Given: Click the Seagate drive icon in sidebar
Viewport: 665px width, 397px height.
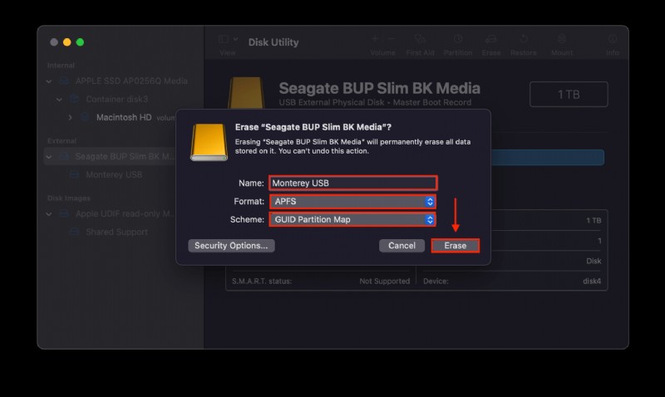Looking at the screenshot, I should click(64, 156).
